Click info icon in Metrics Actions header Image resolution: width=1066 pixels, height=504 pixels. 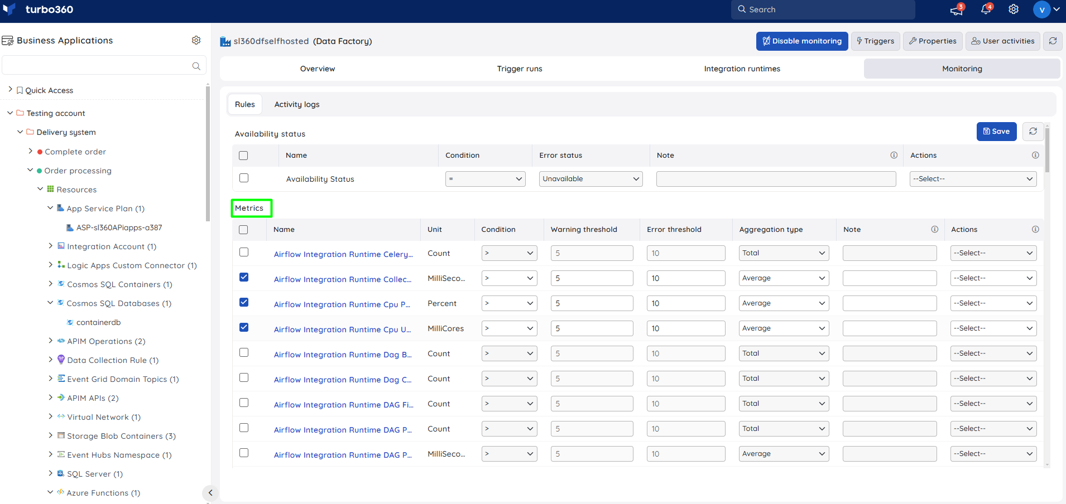[x=1035, y=229]
